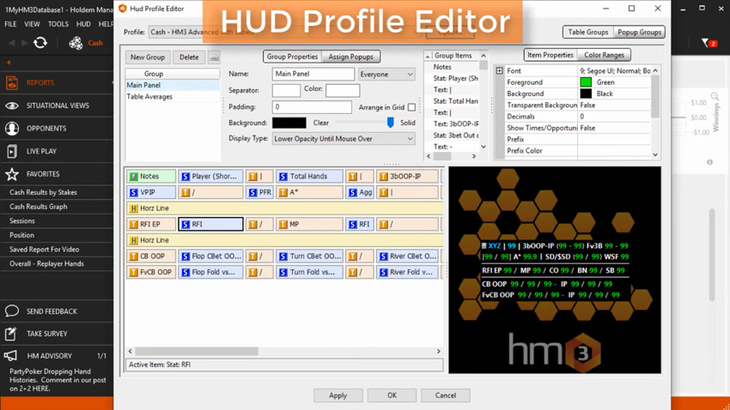The width and height of the screenshot is (730, 410).
Task: Click the item Background black swatch
Action: point(586,93)
